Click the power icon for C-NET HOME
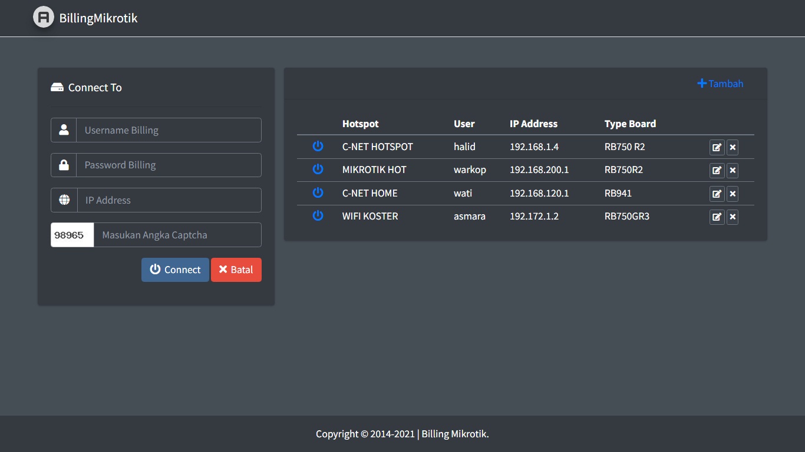805x452 pixels. coord(318,192)
